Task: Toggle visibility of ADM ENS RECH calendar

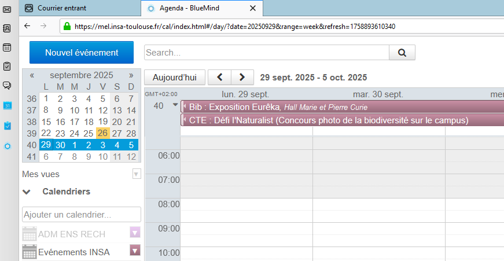Action: coord(29,234)
